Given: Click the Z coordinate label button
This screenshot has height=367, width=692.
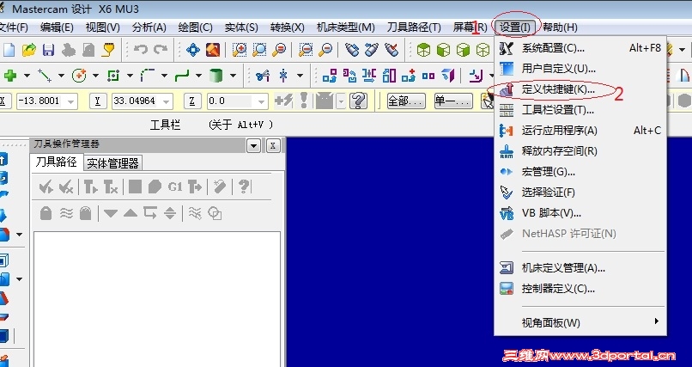Looking at the screenshot, I should coord(192,101).
